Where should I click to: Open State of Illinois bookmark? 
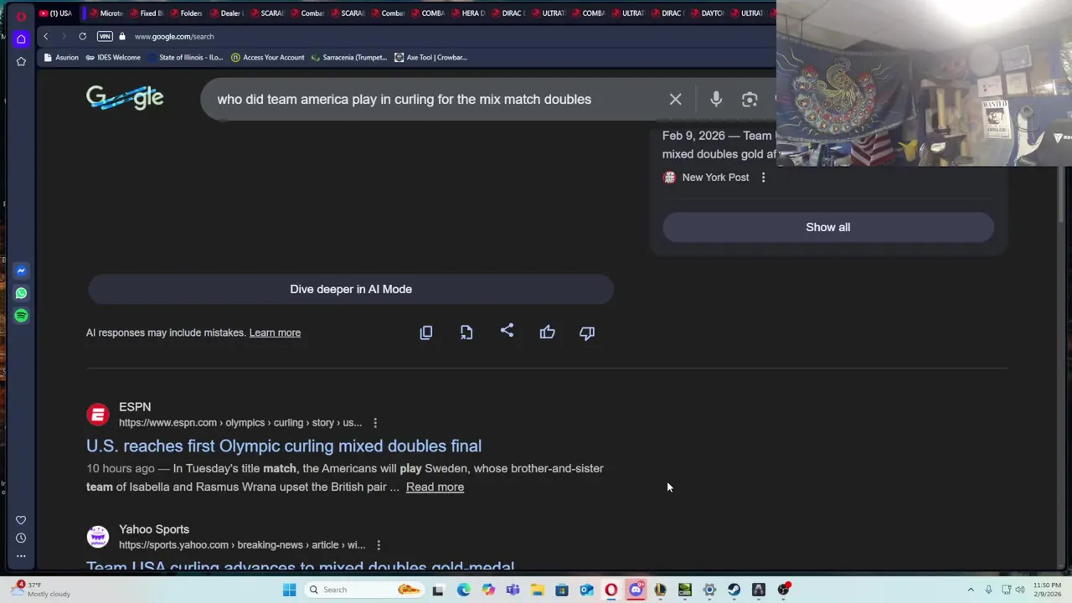coord(184,57)
